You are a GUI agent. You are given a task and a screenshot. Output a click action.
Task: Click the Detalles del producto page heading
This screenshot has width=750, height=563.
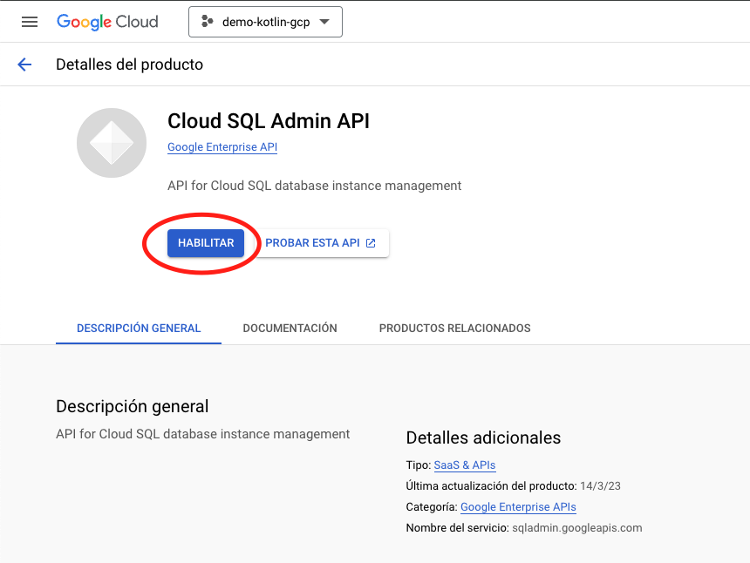(129, 64)
